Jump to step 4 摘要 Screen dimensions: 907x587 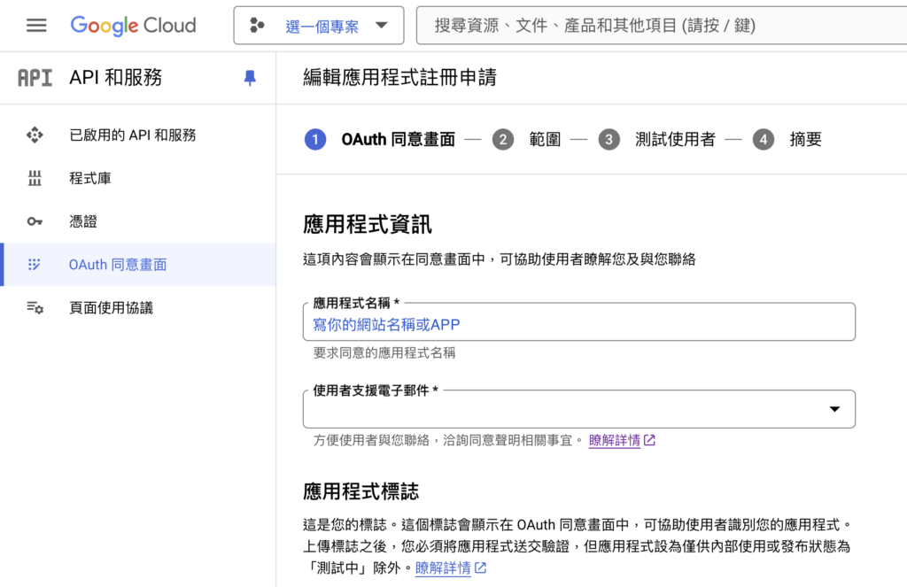click(787, 139)
